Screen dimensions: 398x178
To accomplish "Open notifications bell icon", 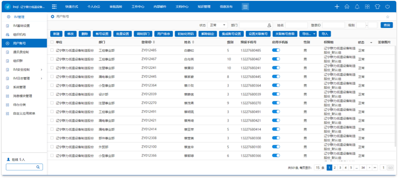I will 357,7.
